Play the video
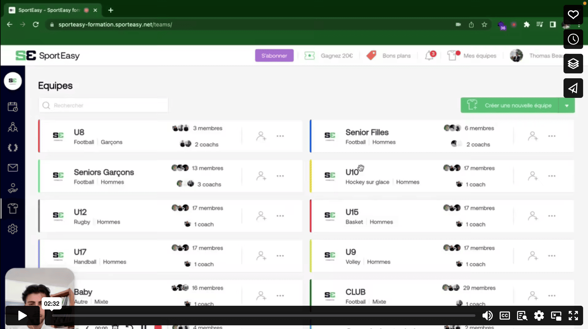588x329 pixels. coord(22,315)
